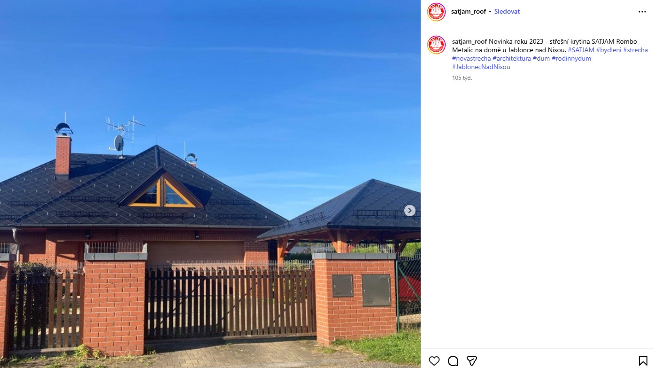Share the post with the paper plane icon

tap(472, 361)
